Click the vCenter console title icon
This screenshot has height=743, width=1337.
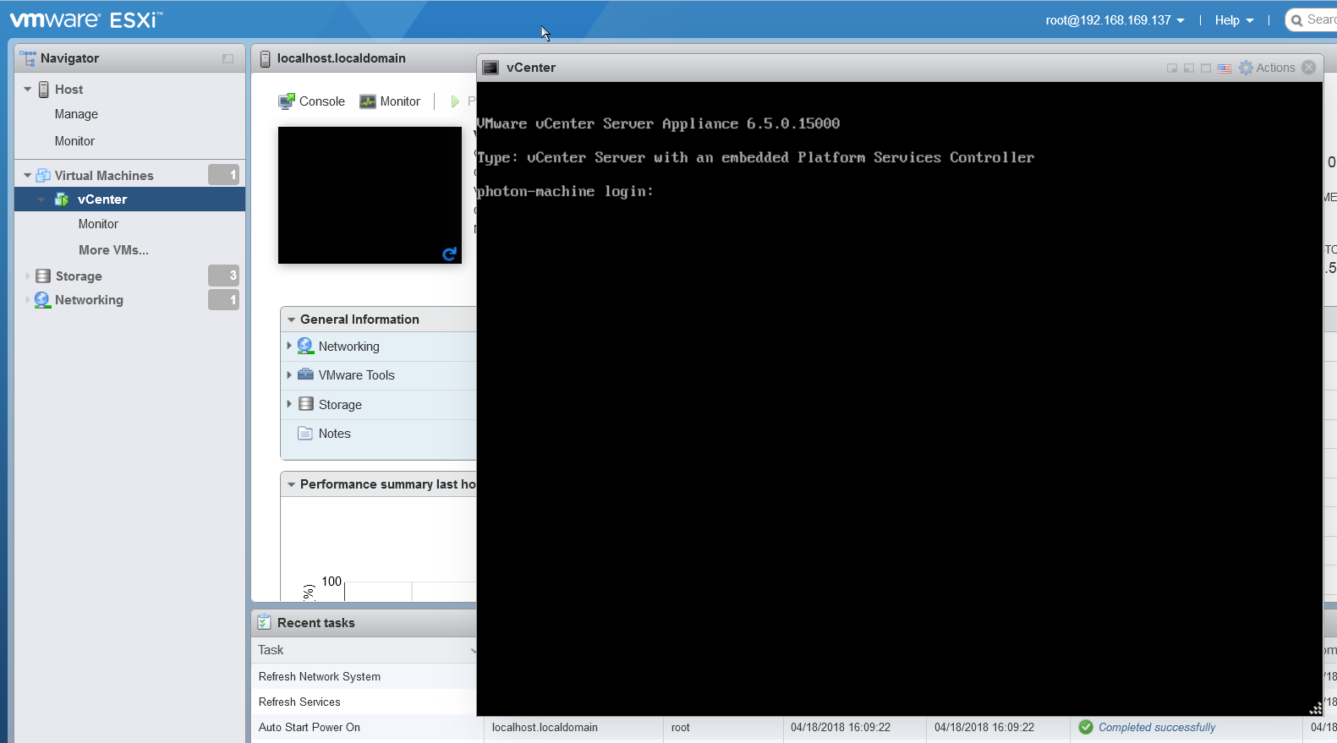click(x=490, y=68)
